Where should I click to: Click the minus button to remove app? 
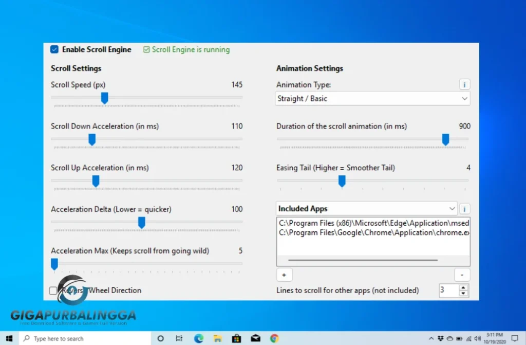[462, 275]
